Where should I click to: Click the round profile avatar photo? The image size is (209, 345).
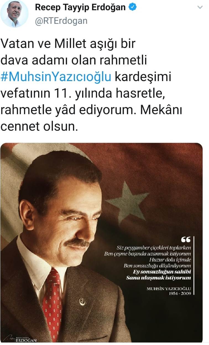pyautogui.click(x=14, y=14)
